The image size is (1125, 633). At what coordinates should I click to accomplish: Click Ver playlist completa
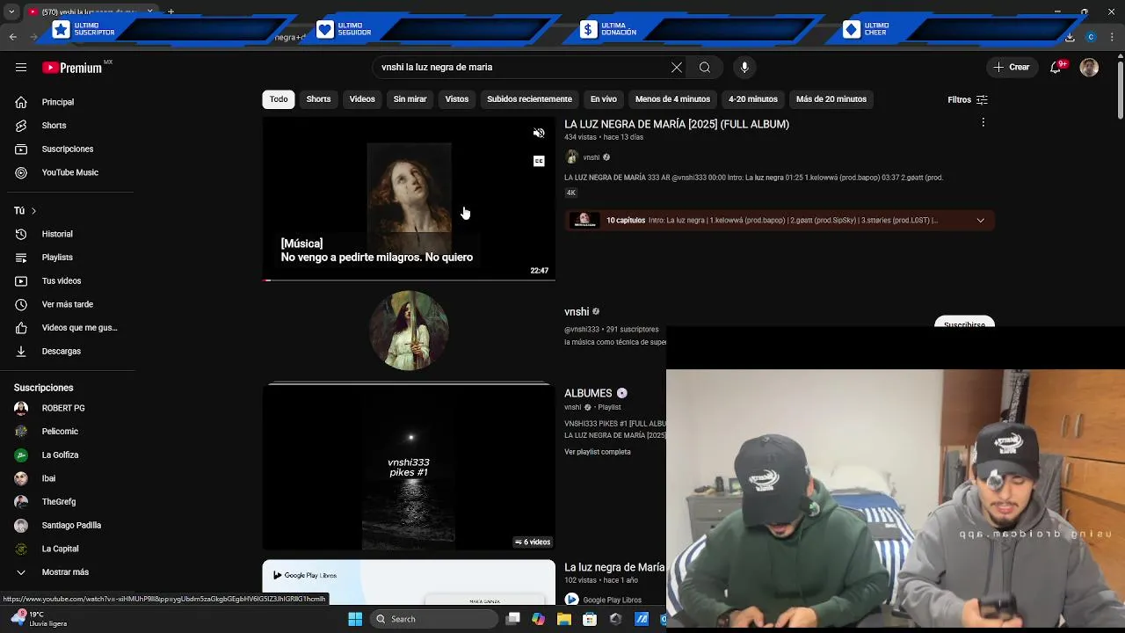(x=598, y=452)
